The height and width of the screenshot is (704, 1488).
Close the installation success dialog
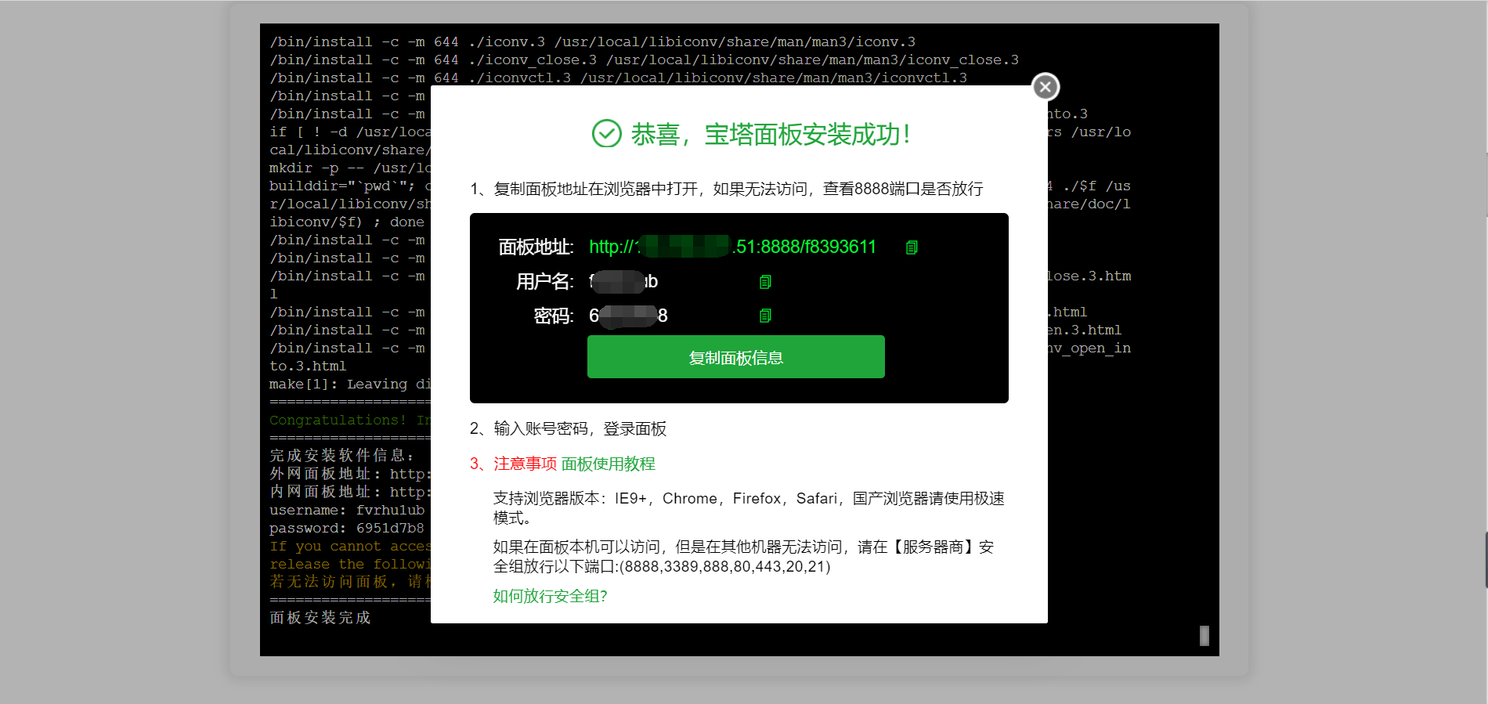tap(1046, 87)
